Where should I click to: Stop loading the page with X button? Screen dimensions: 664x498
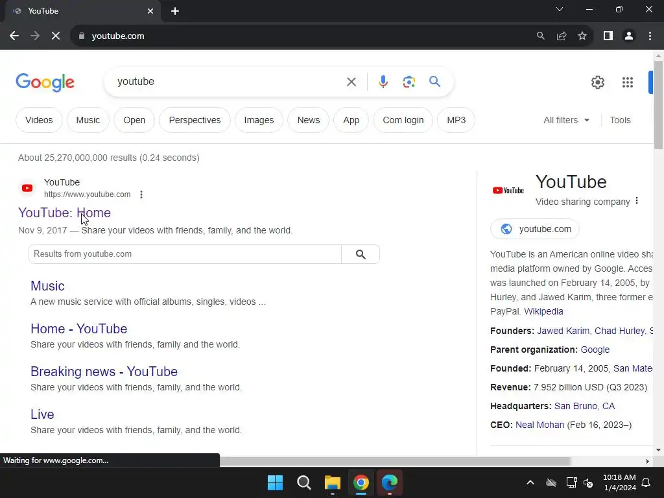pyautogui.click(x=56, y=36)
